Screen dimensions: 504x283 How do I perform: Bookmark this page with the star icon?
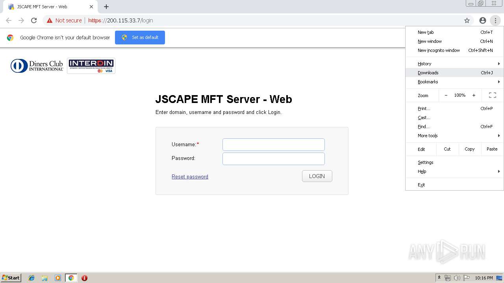(467, 20)
